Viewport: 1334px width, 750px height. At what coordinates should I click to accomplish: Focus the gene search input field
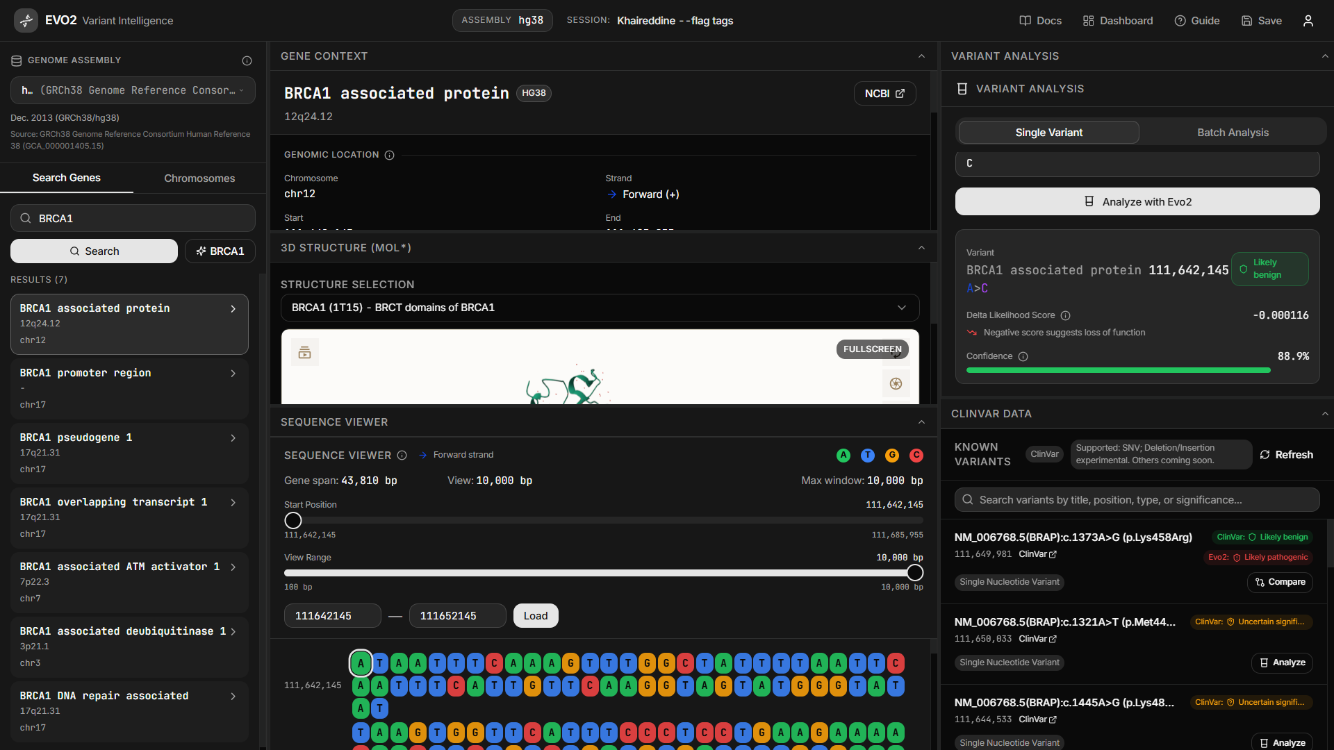point(133,219)
